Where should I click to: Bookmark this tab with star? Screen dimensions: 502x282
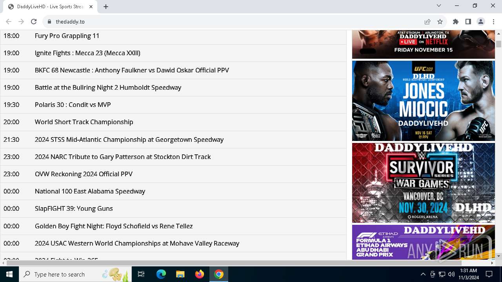point(440,22)
